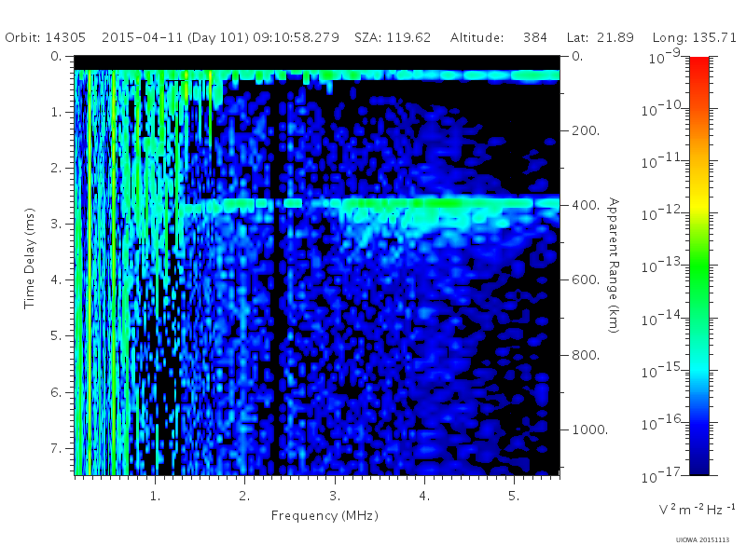Image resolution: width=746 pixels, height=559 pixels.
Task: Click the date 2015-04-11 (Day 101) text
Action: pos(174,37)
